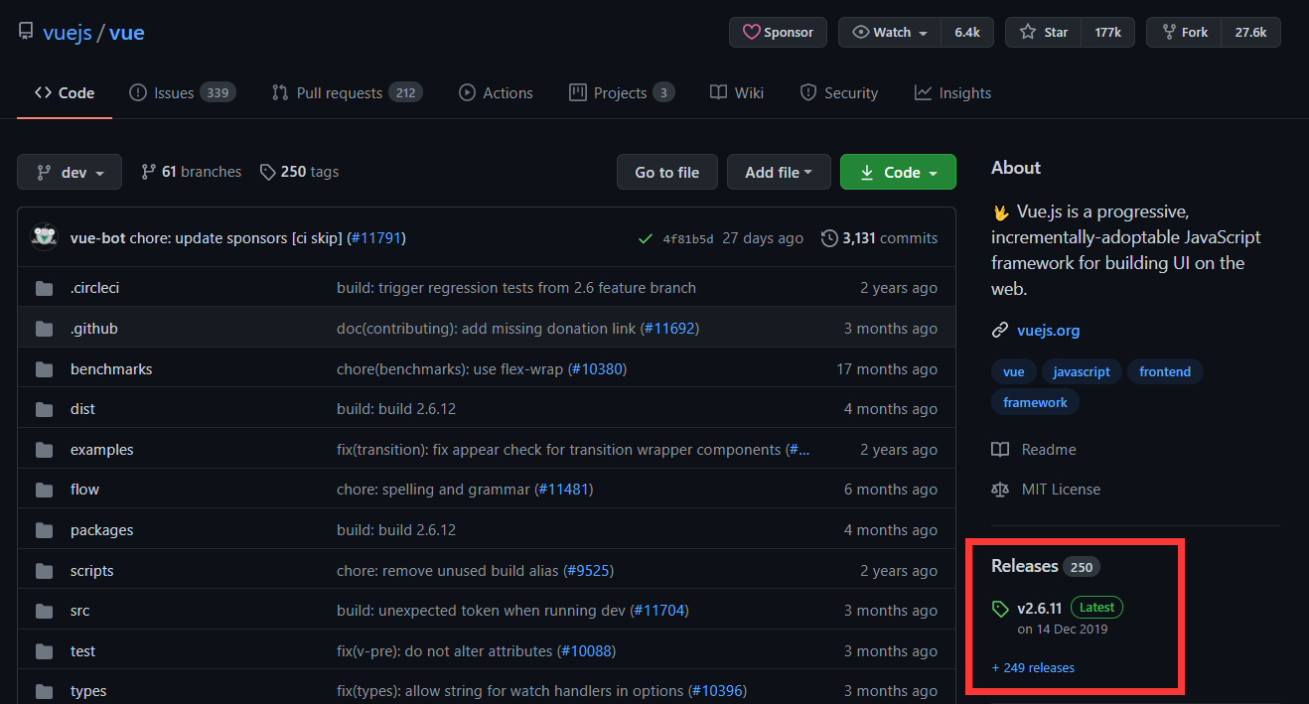Open the #10380 flex-wrap commit link

(x=597, y=369)
